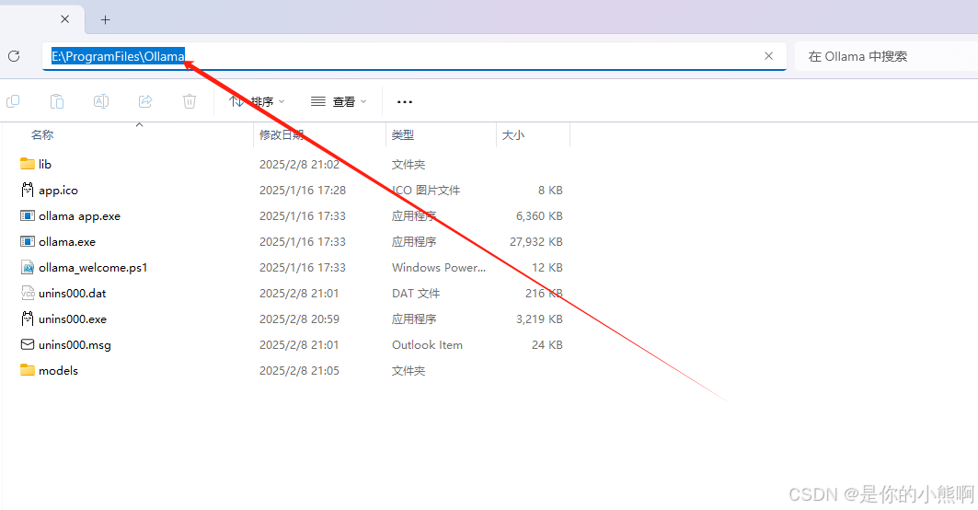
Task: Select the unins000.dat file icon
Action: (x=28, y=293)
